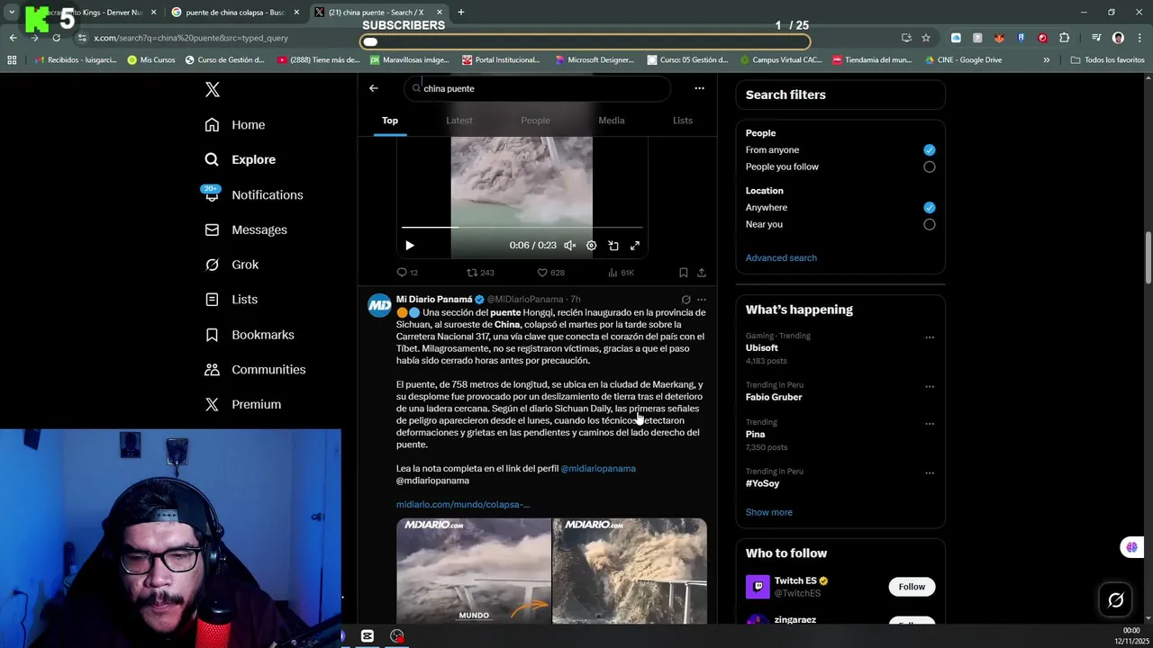Open a new browser tab
The image size is (1153, 648).
tap(460, 12)
